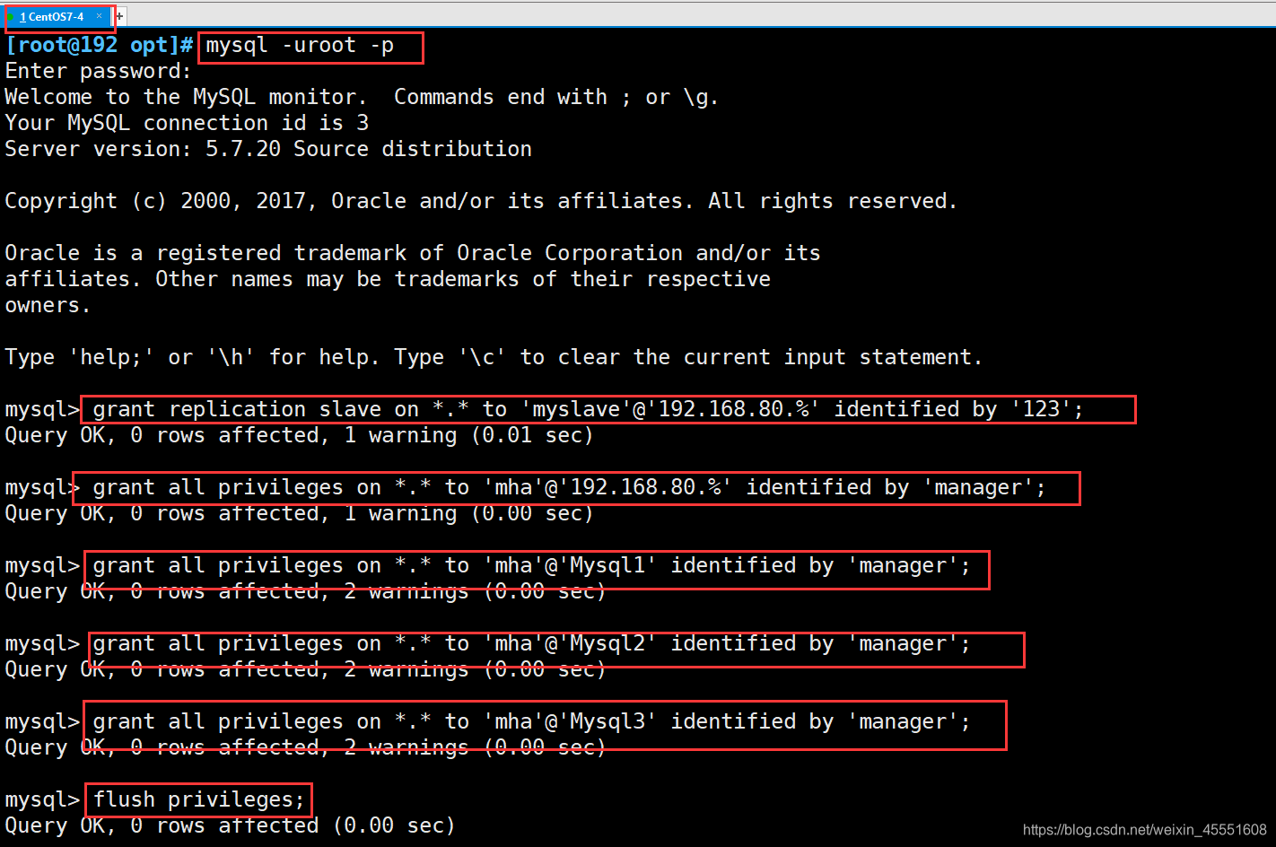1276x847 pixels.
Task: Click the "owners." line
Action: click(x=48, y=305)
